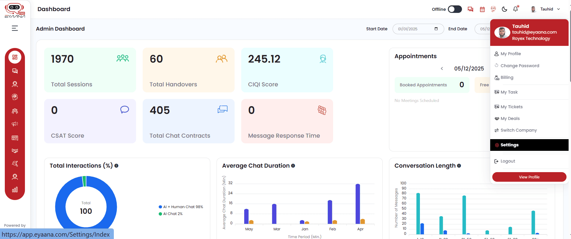
Task: Click the View Profile button
Action: (529, 177)
